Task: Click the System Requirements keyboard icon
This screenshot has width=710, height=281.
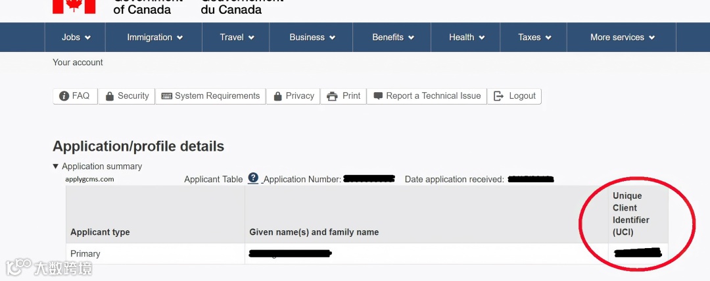Action: (166, 96)
